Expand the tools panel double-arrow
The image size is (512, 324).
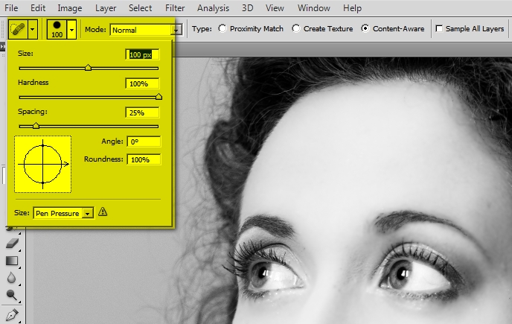click(2, 47)
